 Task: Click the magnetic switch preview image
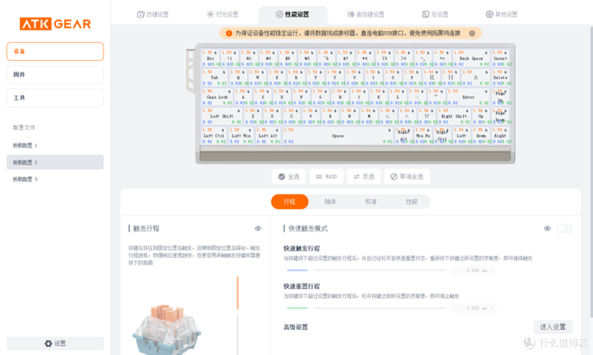(166, 330)
